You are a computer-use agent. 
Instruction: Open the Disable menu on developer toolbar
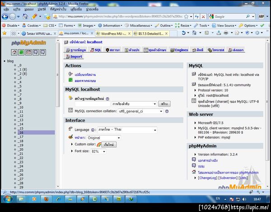(x=11, y=25)
